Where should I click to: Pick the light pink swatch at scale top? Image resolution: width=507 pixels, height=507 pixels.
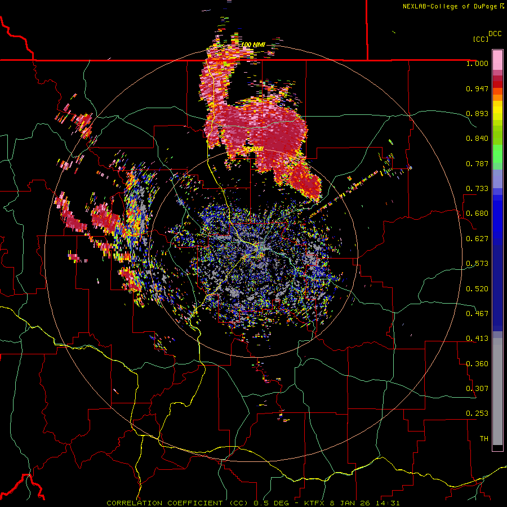pyautogui.click(x=497, y=60)
